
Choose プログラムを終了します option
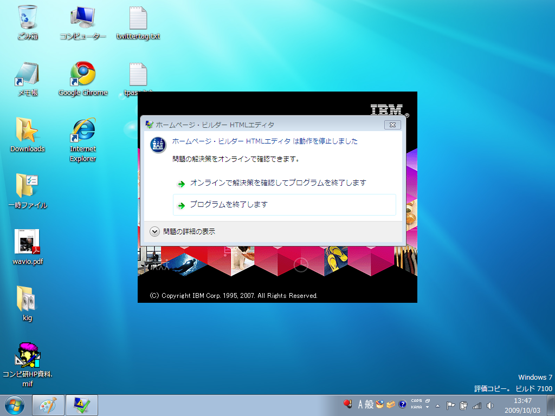point(284,205)
